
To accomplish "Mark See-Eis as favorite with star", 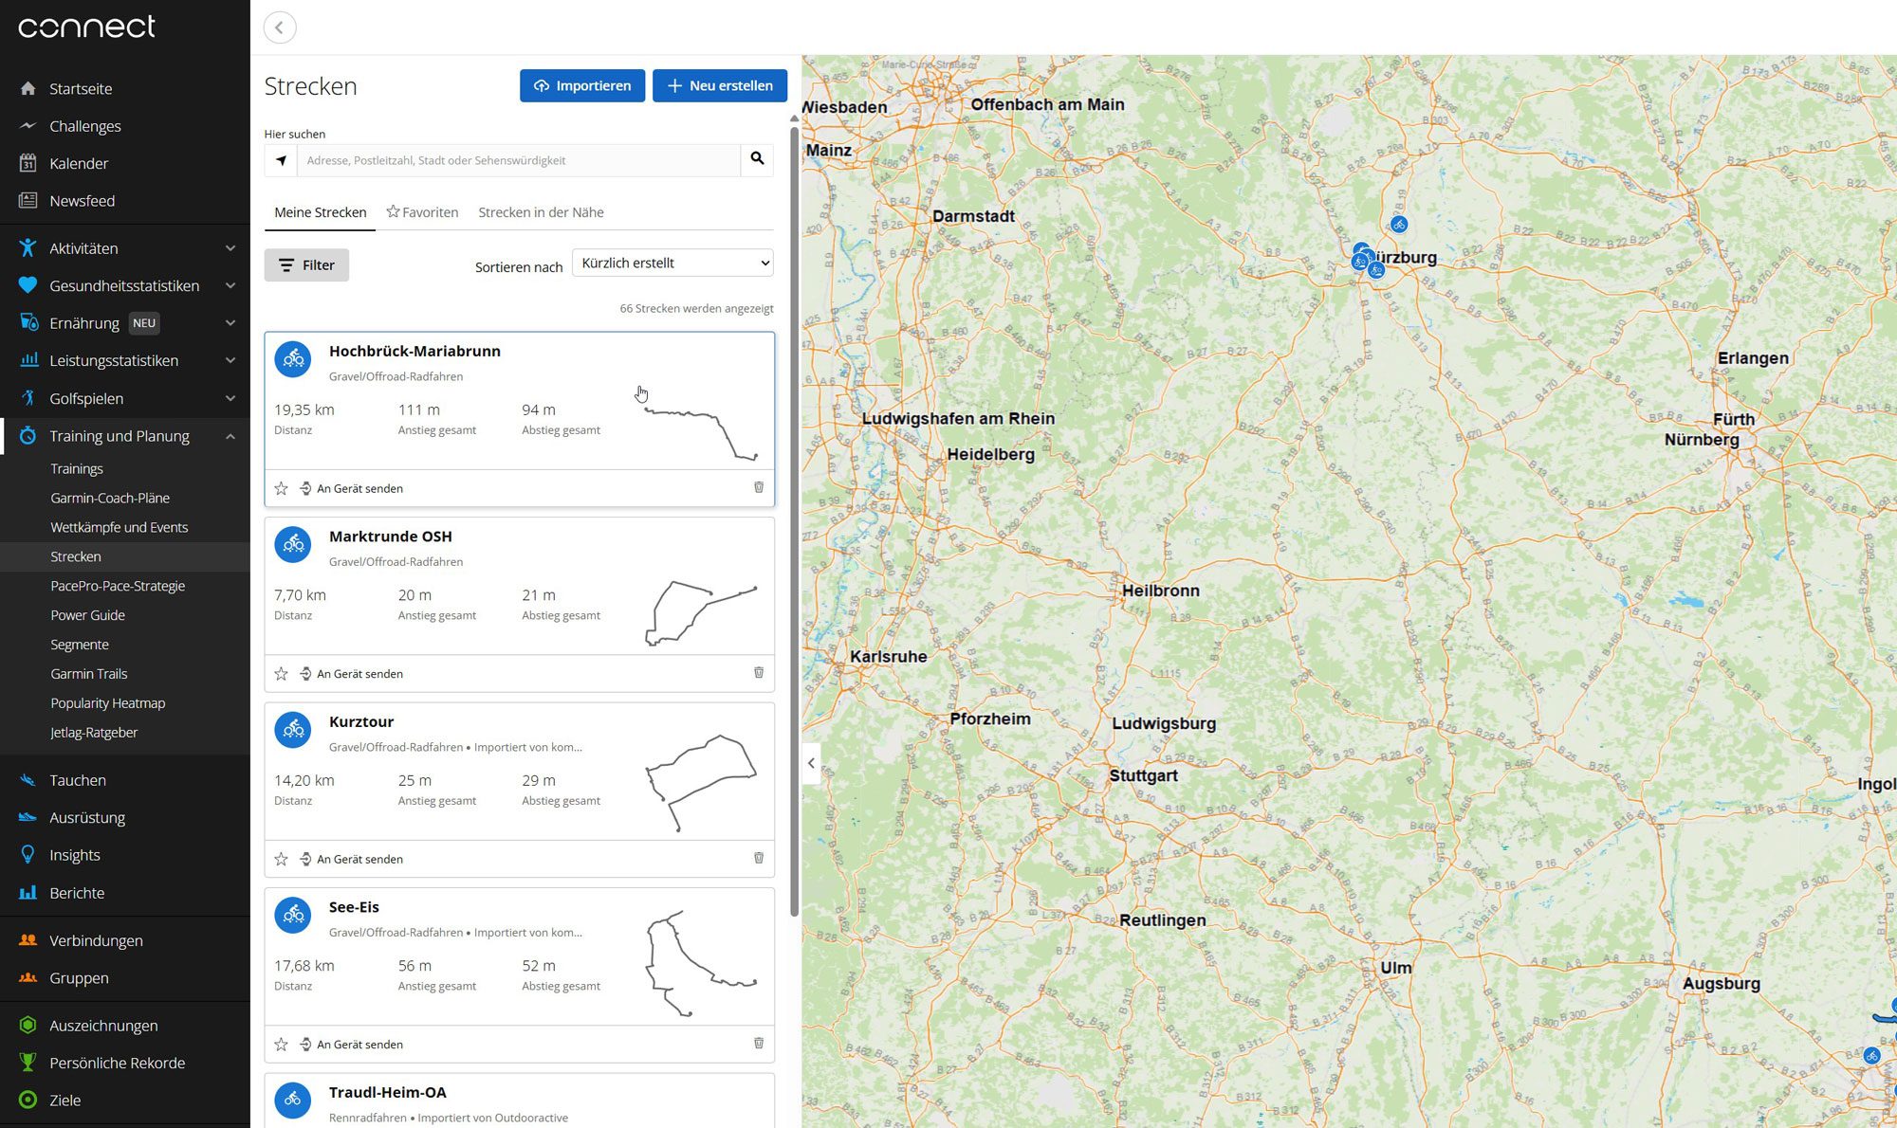I will 281,1044.
